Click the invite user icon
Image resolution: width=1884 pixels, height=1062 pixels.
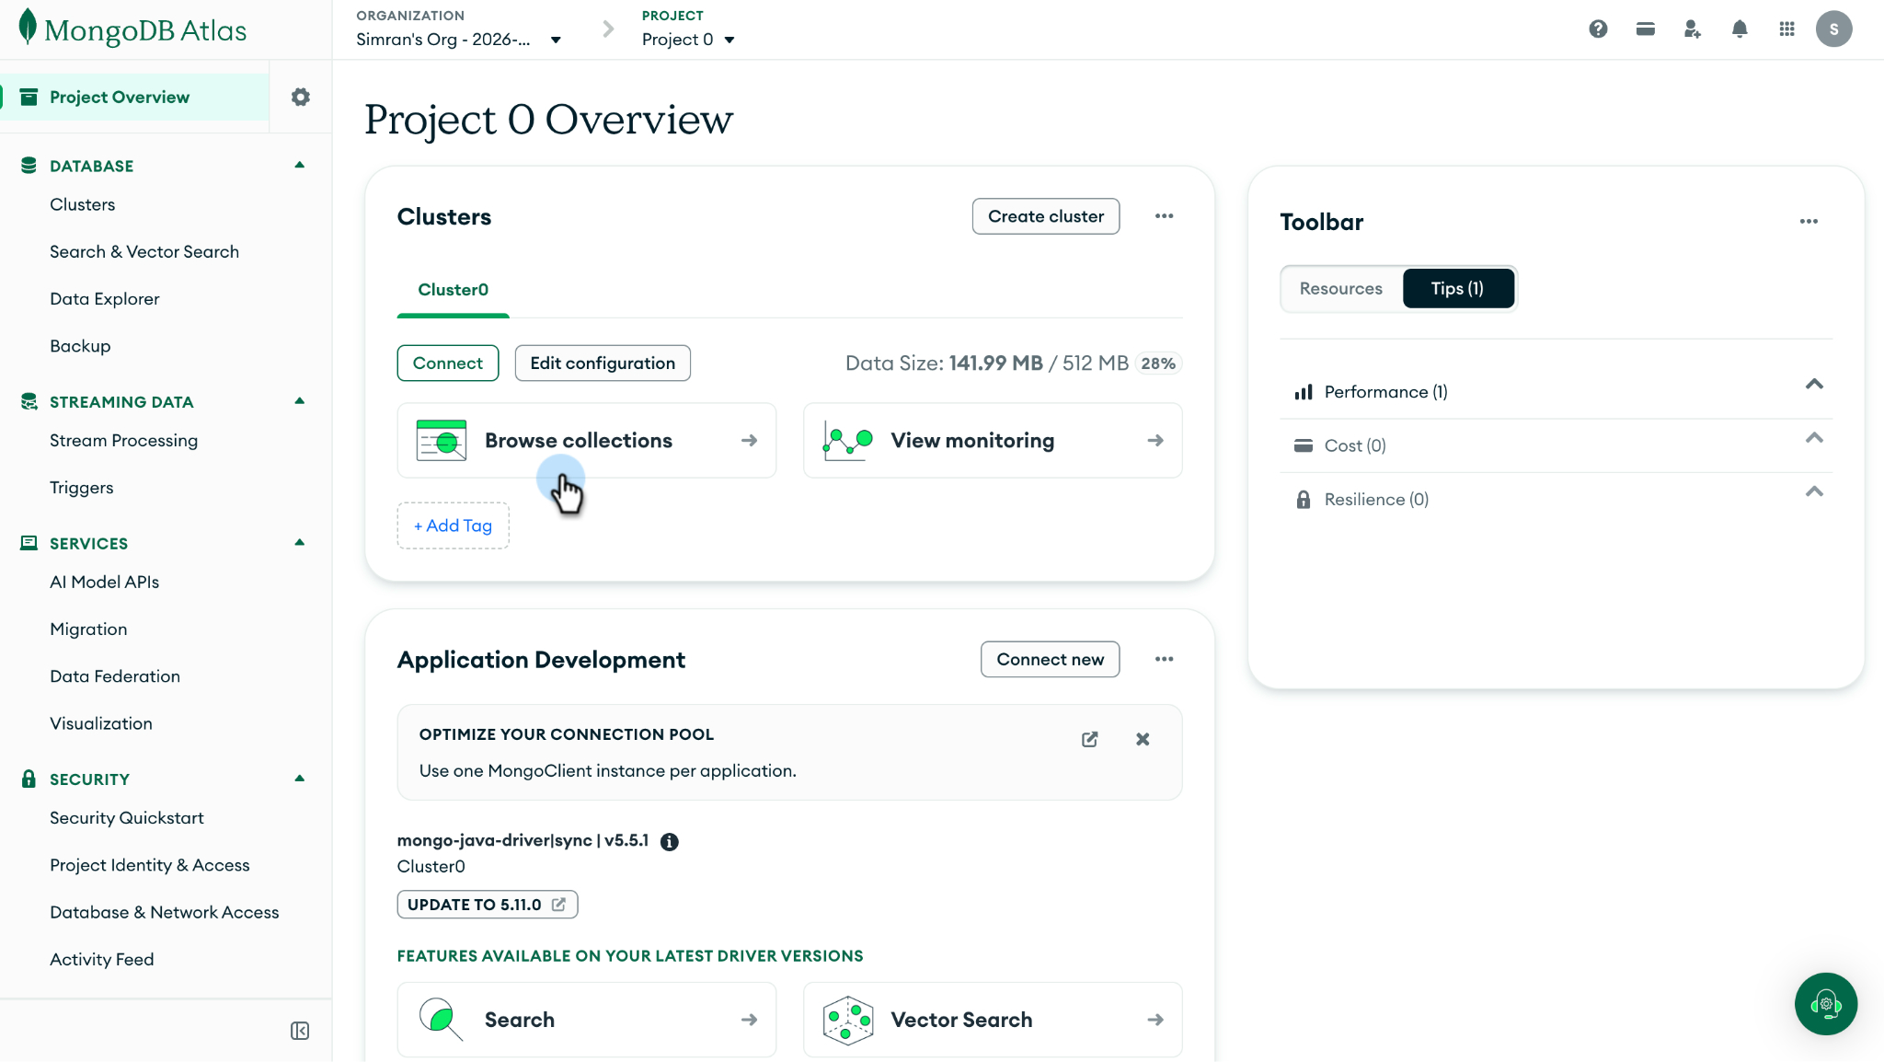click(1693, 29)
